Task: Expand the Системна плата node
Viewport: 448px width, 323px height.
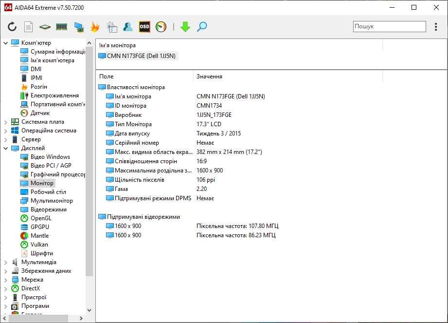Action: pyautogui.click(x=5, y=122)
